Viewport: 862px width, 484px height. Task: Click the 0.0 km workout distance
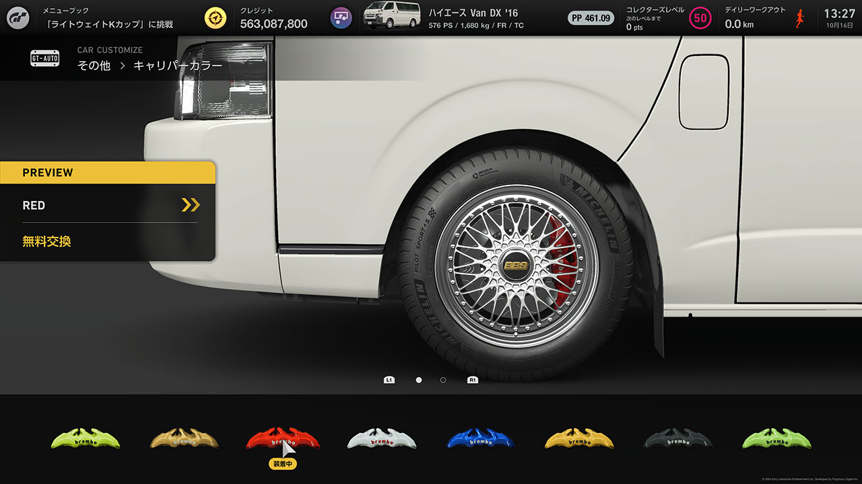click(x=739, y=24)
